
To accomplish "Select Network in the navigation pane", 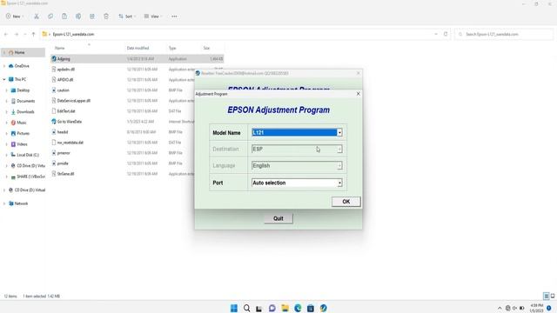I will 21,203.
